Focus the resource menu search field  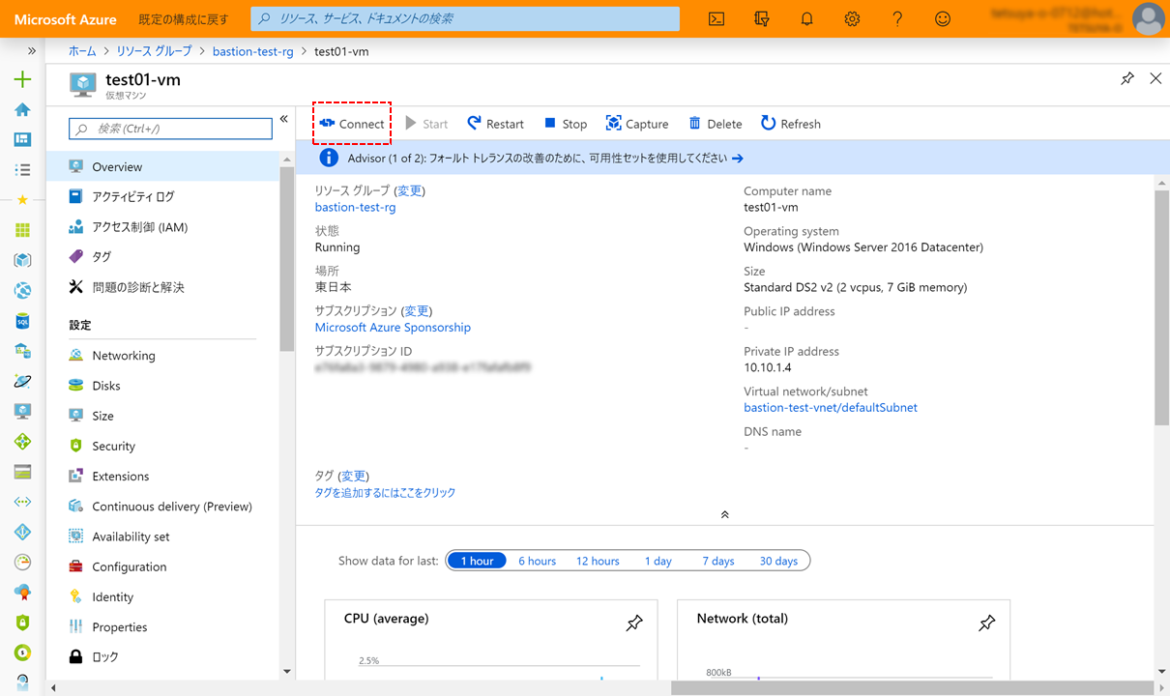pyautogui.click(x=171, y=129)
